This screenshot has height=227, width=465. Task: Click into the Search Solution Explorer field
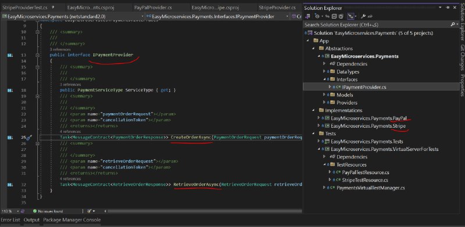pos(377,24)
